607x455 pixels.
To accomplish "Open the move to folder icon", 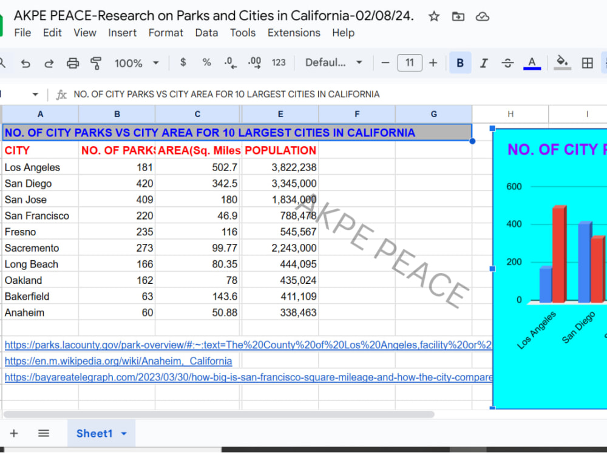I will [458, 16].
